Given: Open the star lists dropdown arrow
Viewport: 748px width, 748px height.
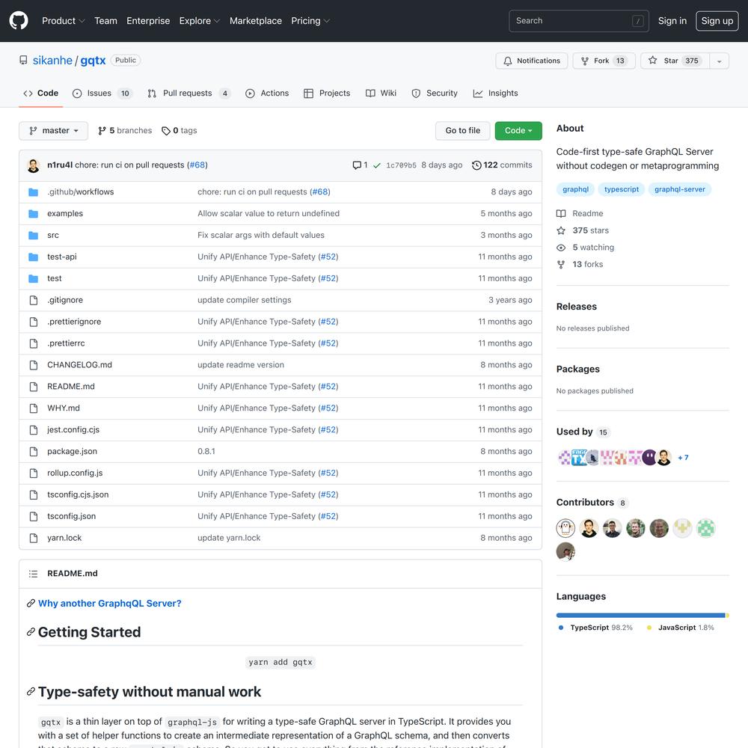Looking at the screenshot, I should [x=720, y=61].
